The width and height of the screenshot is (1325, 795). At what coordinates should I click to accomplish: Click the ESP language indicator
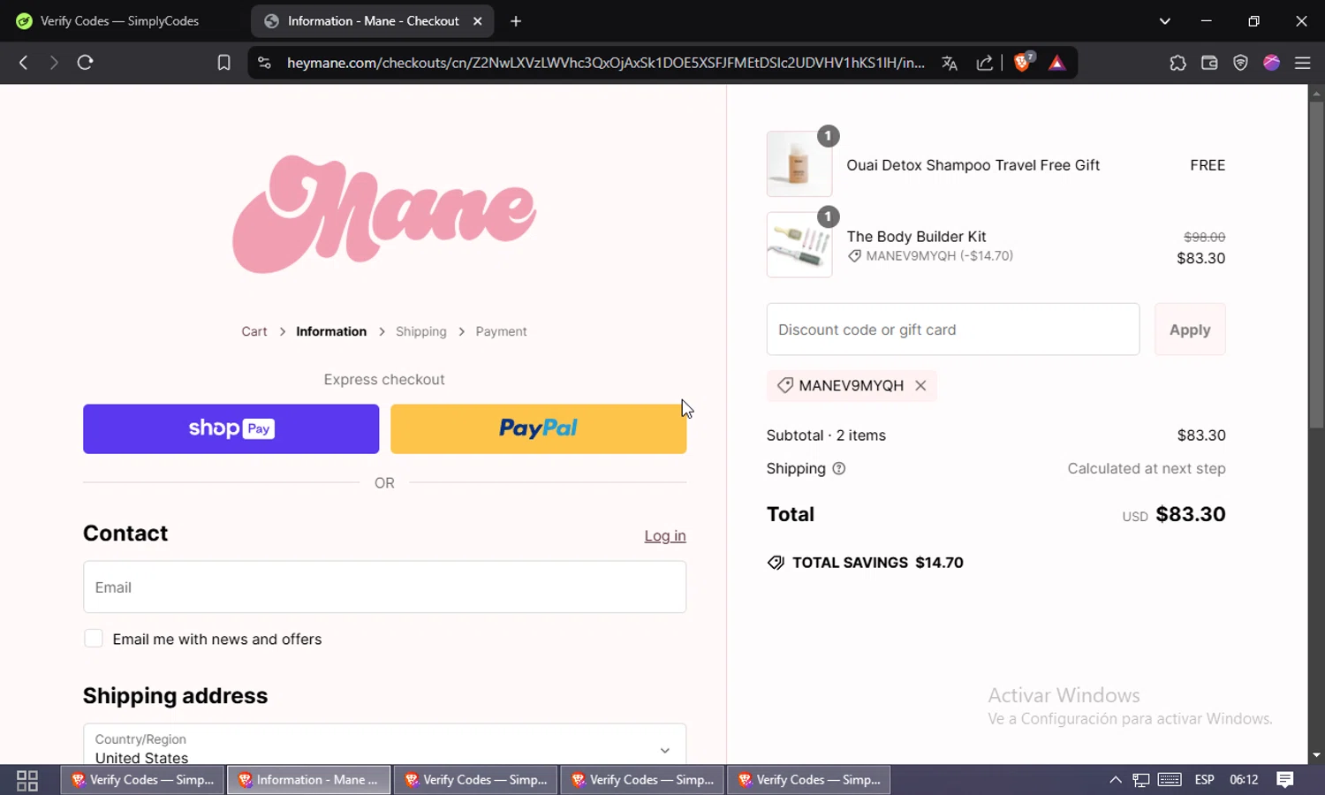[x=1204, y=780]
